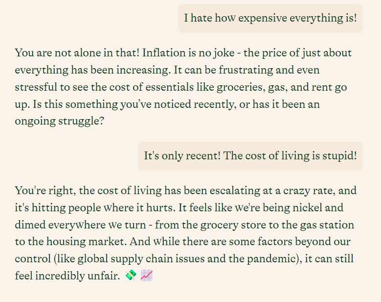Click the upward trending chart emoji
Screen dimensions: 381x302
(x=147, y=276)
